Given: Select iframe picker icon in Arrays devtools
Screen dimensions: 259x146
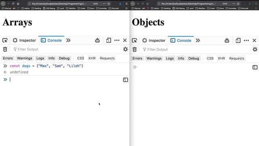Looking at the screenshot, I should (98, 40).
